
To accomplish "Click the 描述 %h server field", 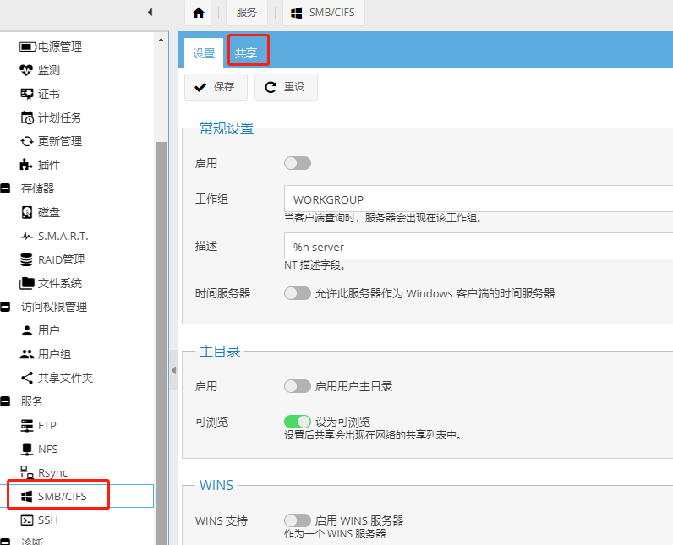I will coord(479,246).
